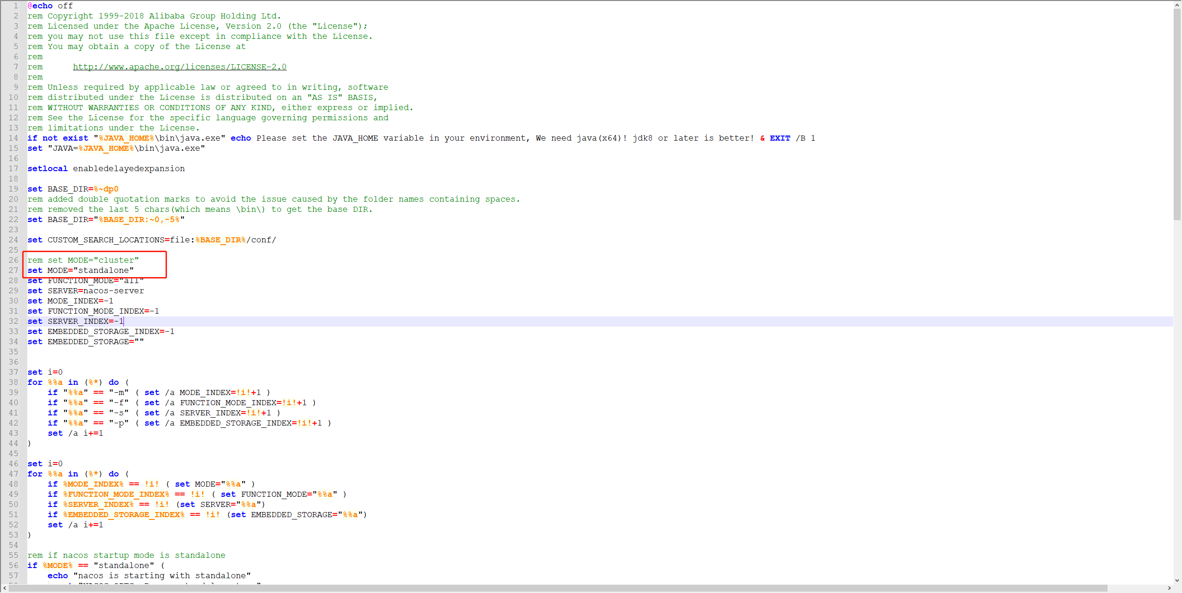Click the vertical scrollbar up arrow

[x=1177, y=5]
